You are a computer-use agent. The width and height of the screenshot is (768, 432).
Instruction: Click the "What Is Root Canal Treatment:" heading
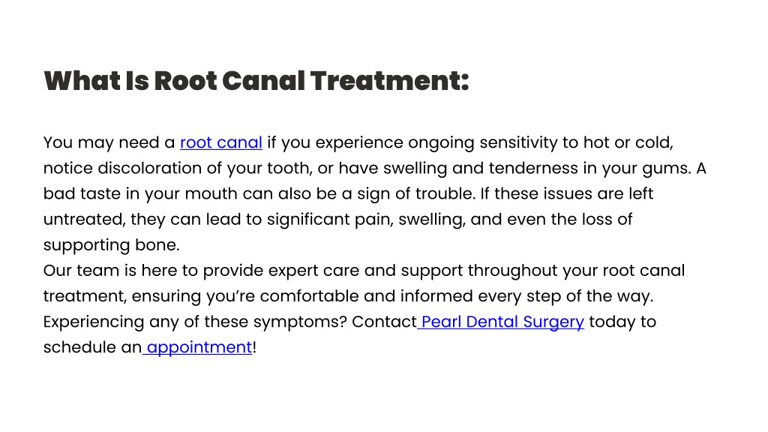[256, 81]
